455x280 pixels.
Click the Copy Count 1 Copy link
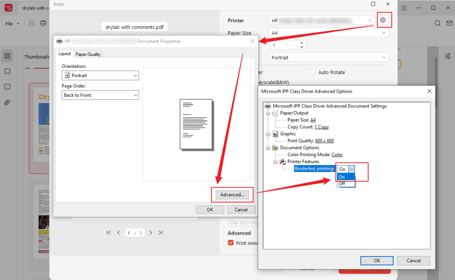[x=321, y=126]
